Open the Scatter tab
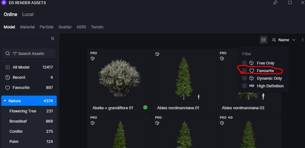The width and height of the screenshot is (305, 148). pyautogui.click(x=65, y=27)
